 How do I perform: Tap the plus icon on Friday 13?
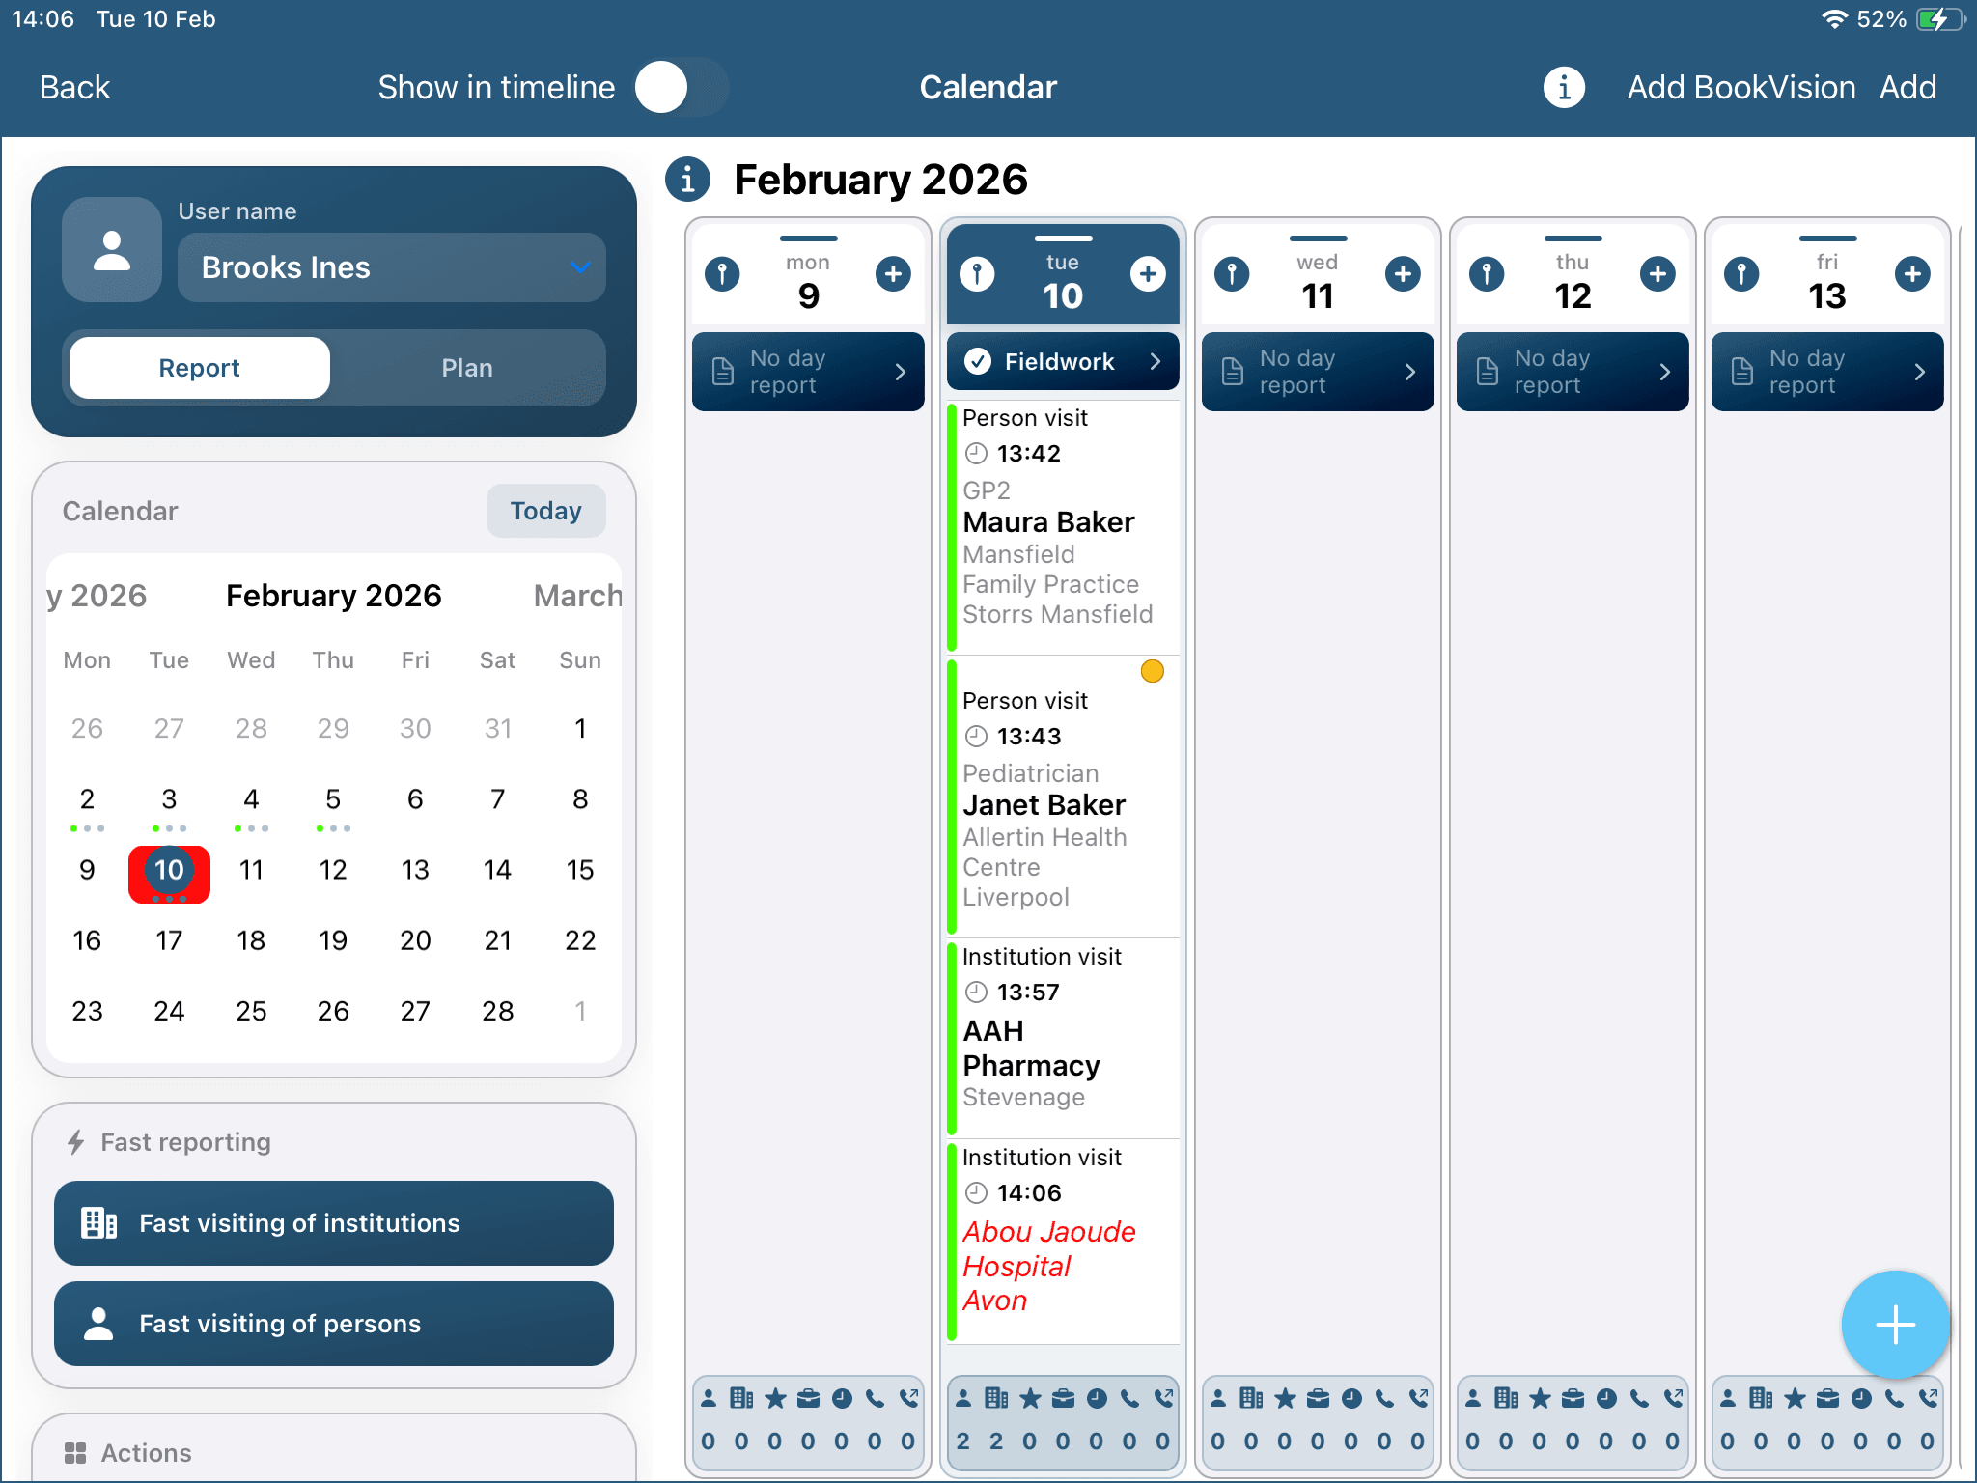(x=1911, y=274)
